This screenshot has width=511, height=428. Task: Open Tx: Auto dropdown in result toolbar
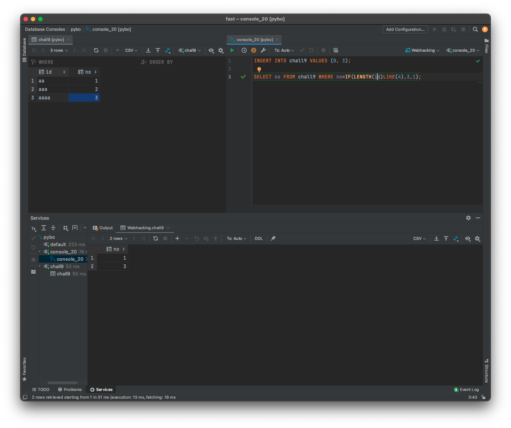(236, 238)
